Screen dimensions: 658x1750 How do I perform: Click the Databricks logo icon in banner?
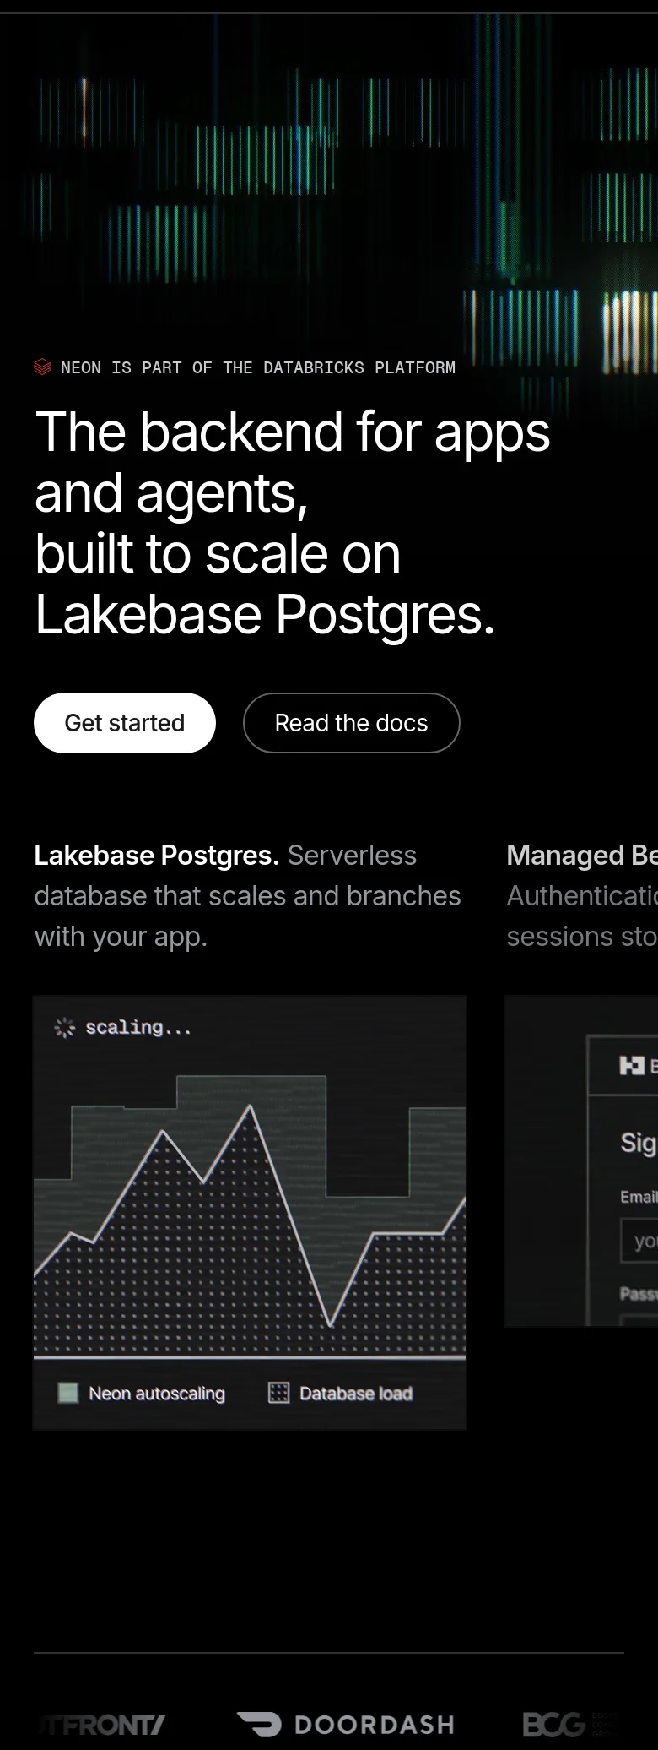42,367
